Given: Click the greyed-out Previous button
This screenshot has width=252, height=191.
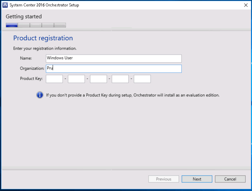Looking at the screenshot, I should [x=164, y=179].
